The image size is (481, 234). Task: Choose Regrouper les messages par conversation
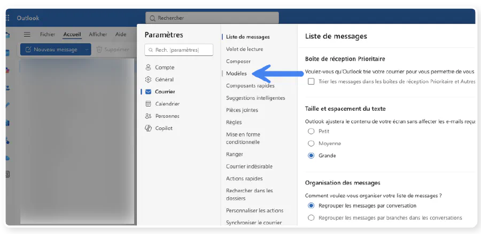coord(311,206)
